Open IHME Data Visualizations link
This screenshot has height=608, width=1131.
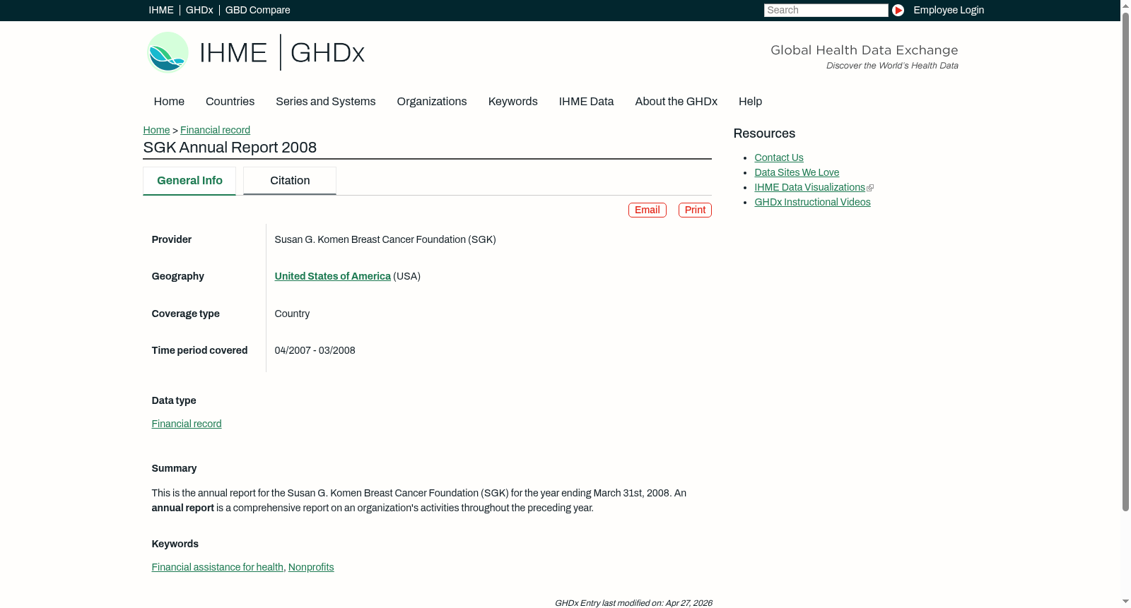coord(809,187)
